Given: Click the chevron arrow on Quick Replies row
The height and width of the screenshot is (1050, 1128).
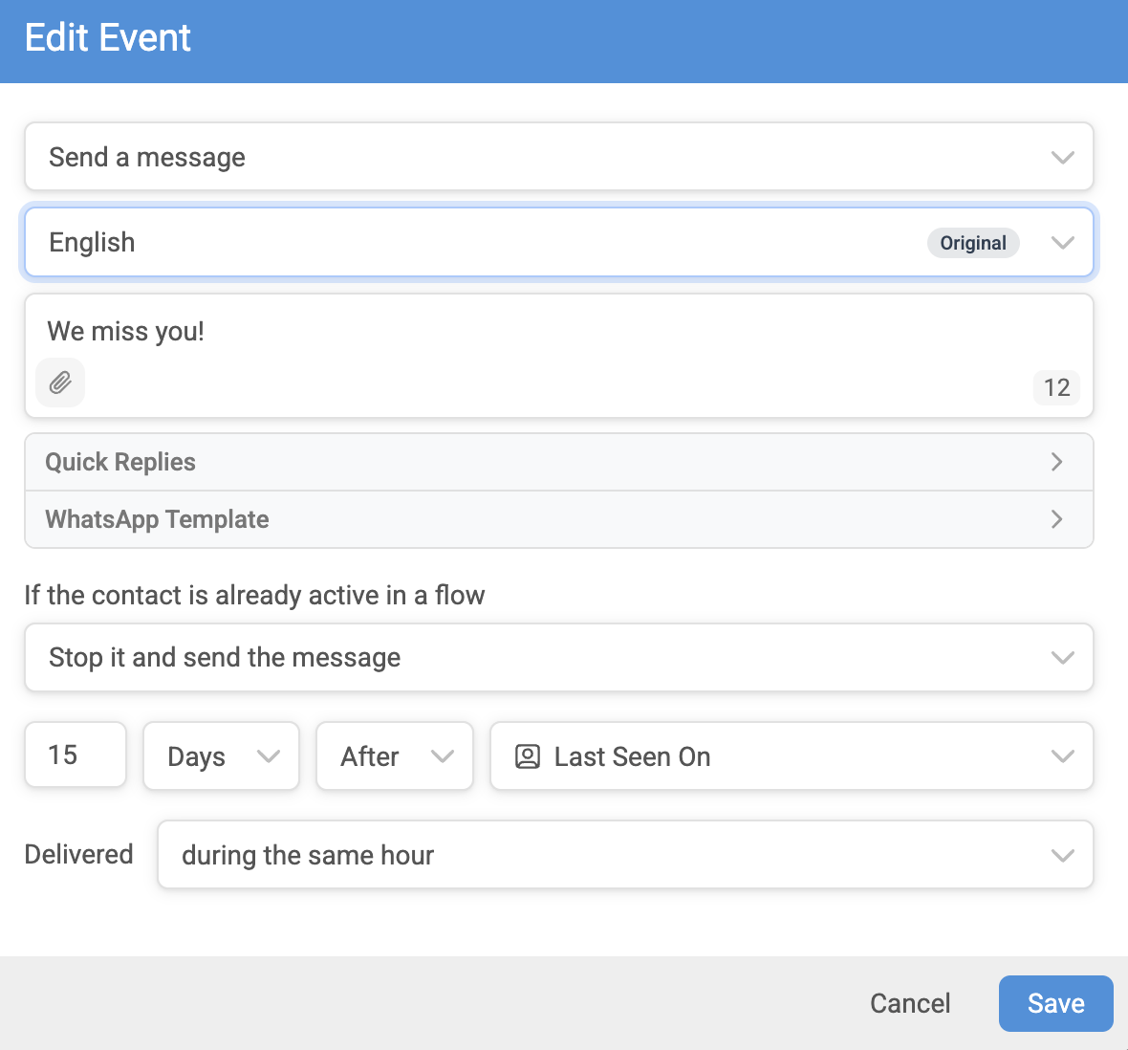Looking at the screenshot, I should point(1056,462).
